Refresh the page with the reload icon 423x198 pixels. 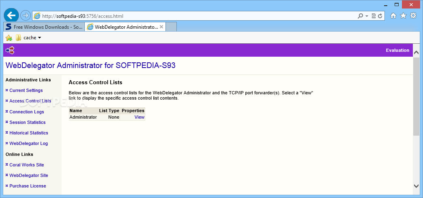[380, 16]
